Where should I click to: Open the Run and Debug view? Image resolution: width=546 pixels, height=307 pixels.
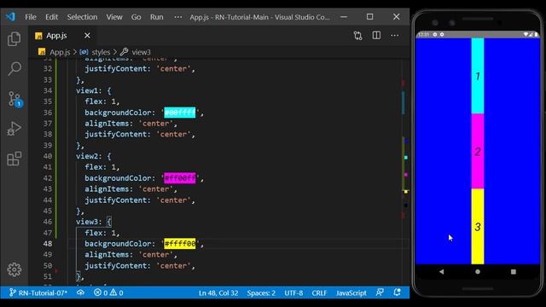coord(14,129)
